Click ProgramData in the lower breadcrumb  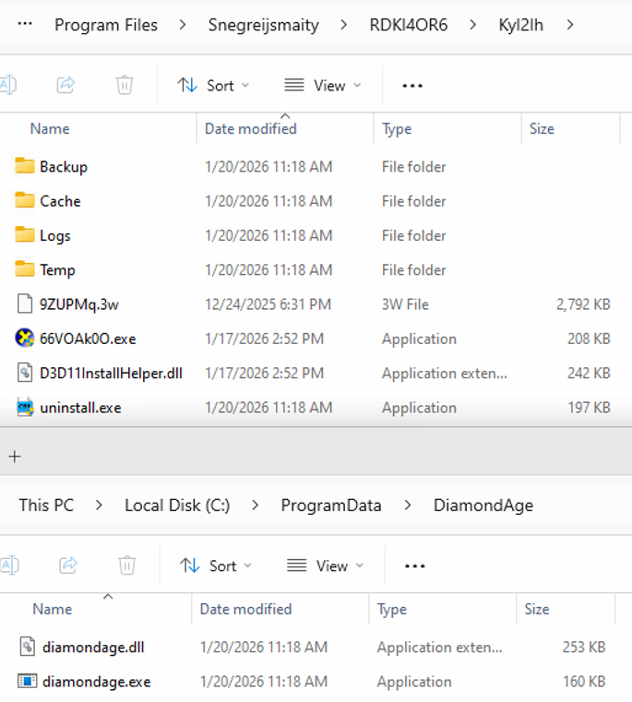pyautogui.click(x=331, y=506)
